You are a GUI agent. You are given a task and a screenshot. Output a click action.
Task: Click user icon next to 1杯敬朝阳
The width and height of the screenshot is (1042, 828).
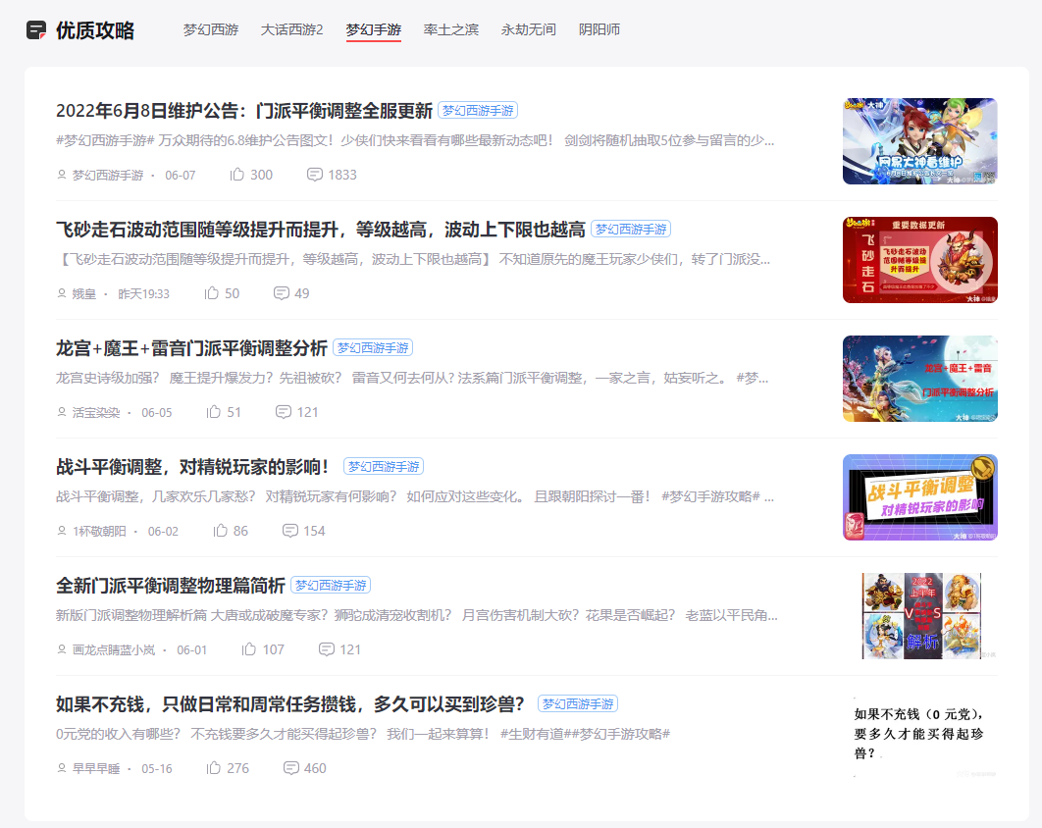pyautogui.click(x=62, y=531)
